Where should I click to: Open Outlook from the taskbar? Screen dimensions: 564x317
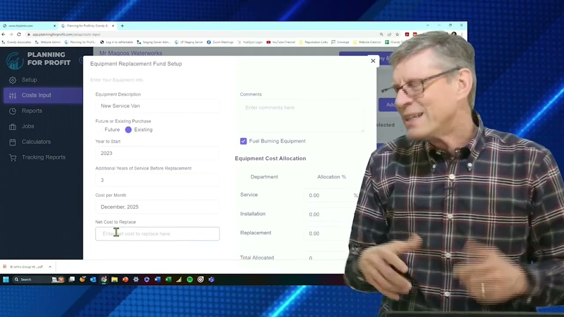tap(93, 279)
